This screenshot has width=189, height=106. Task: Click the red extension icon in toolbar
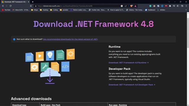coord(166,6)
